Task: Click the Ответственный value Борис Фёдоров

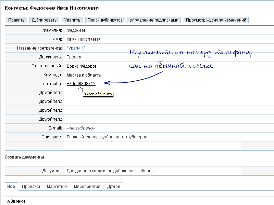Action: 82,66
